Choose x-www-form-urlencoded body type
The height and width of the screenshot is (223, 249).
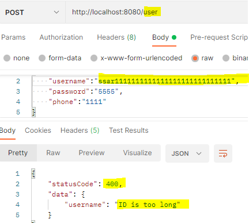pyautogui.click(x=136, y=58)
